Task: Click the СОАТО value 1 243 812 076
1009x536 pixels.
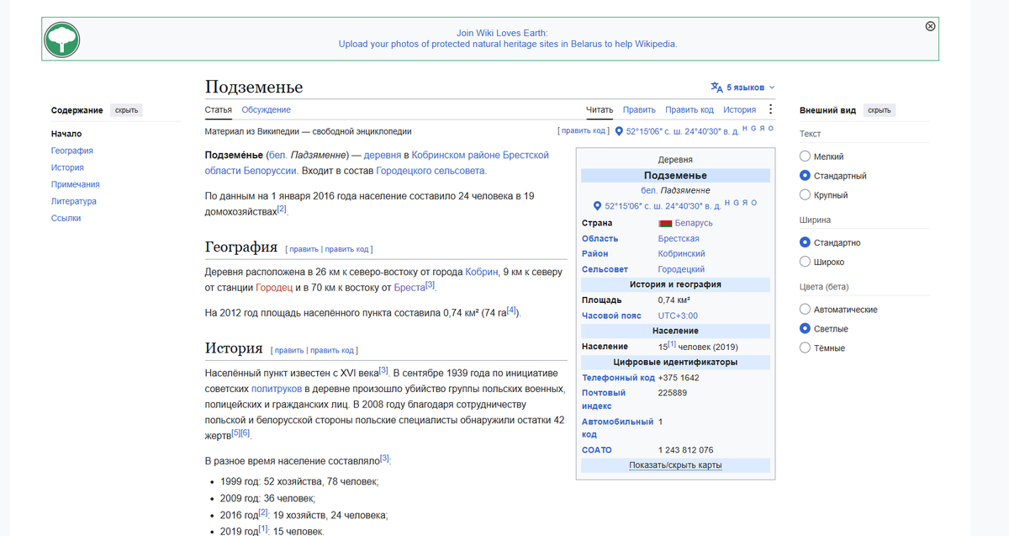Action: (x=685, y=450)
